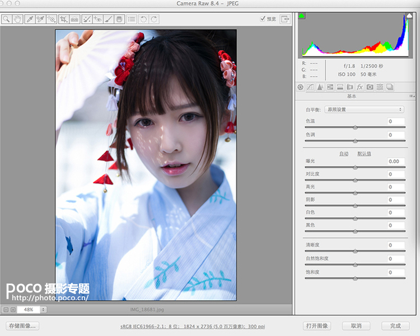Select the Adjustment Brush tool
The image size is (420, 336).
109,19
